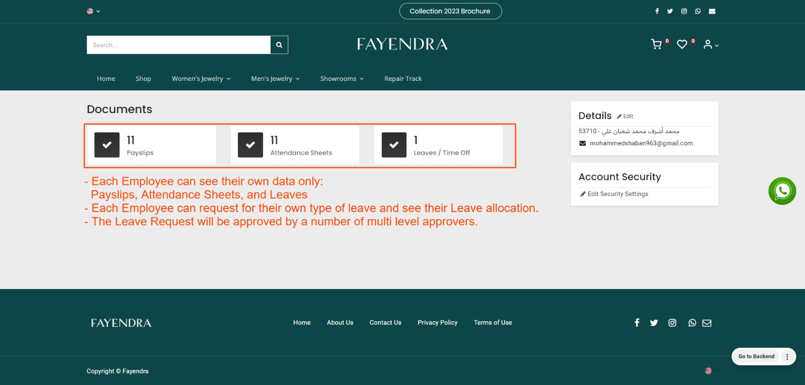Open the Collection 2023 Brochure
805x385 pixels.
(450, 11)
